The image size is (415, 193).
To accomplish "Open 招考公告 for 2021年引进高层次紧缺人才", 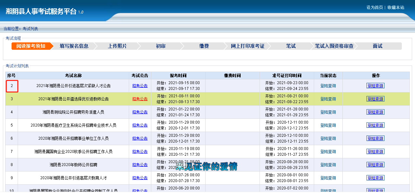I will tap(140, 86).
